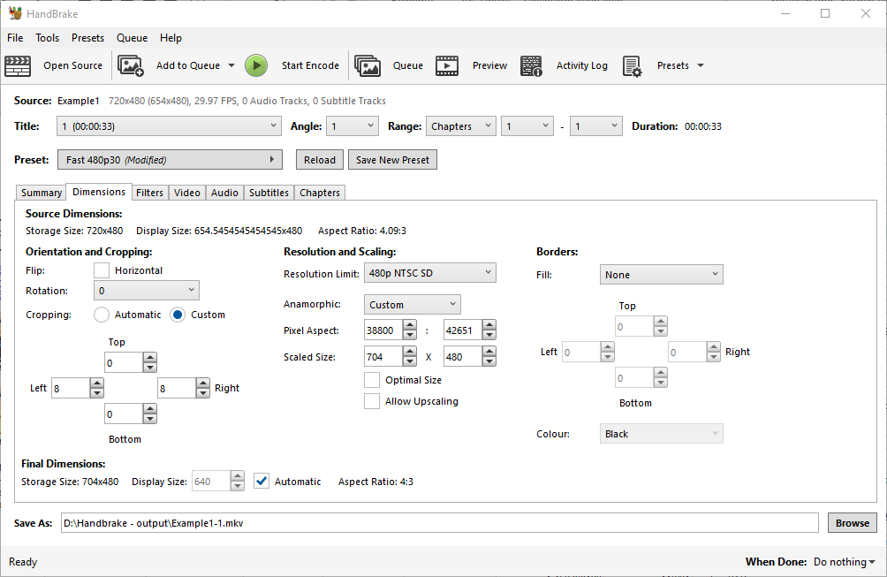Decrease the cropping Bottom value
The image size is (887, 577).
[150, 419]
